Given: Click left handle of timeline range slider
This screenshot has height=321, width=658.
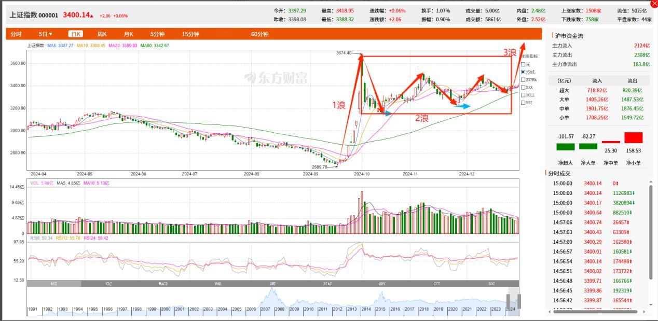Looking at the screenshot, I should [x=509, y=301].
